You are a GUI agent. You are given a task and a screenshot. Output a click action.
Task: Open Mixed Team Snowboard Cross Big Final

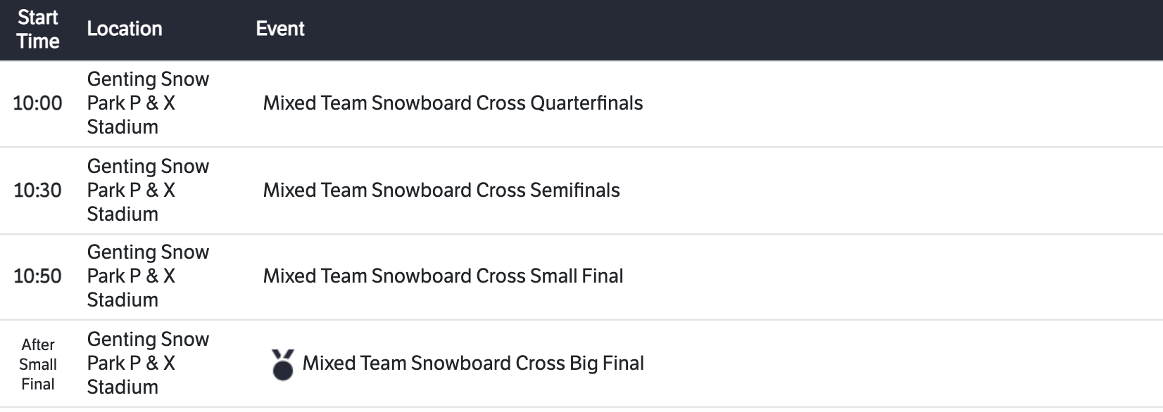[473, 363]
